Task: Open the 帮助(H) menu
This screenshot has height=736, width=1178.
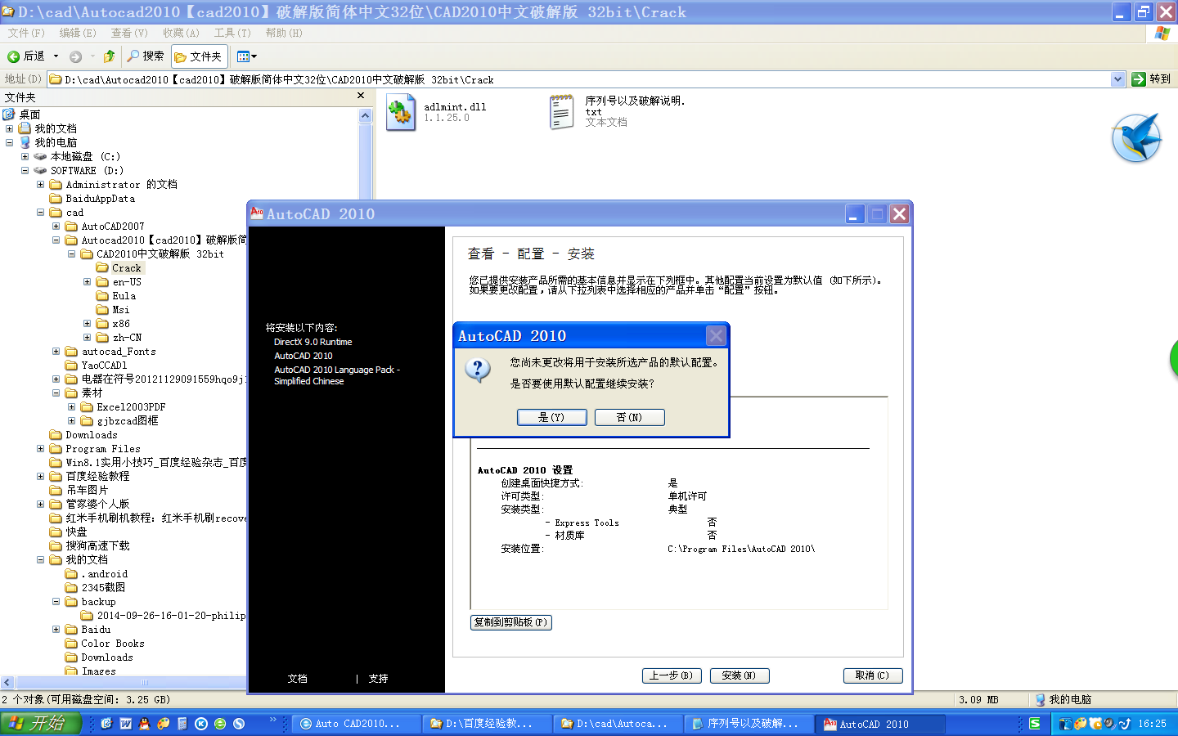Action: 284,33
